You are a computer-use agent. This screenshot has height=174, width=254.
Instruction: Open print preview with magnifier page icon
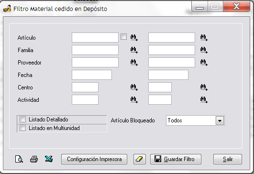coord(19,159)
